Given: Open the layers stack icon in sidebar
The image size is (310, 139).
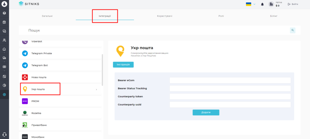Looking at the screenshot, I should pos(4,13).
